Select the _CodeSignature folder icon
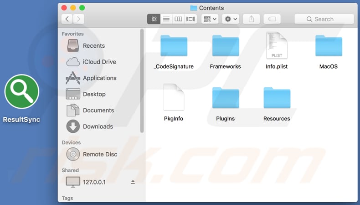 (x=174, y=45)
